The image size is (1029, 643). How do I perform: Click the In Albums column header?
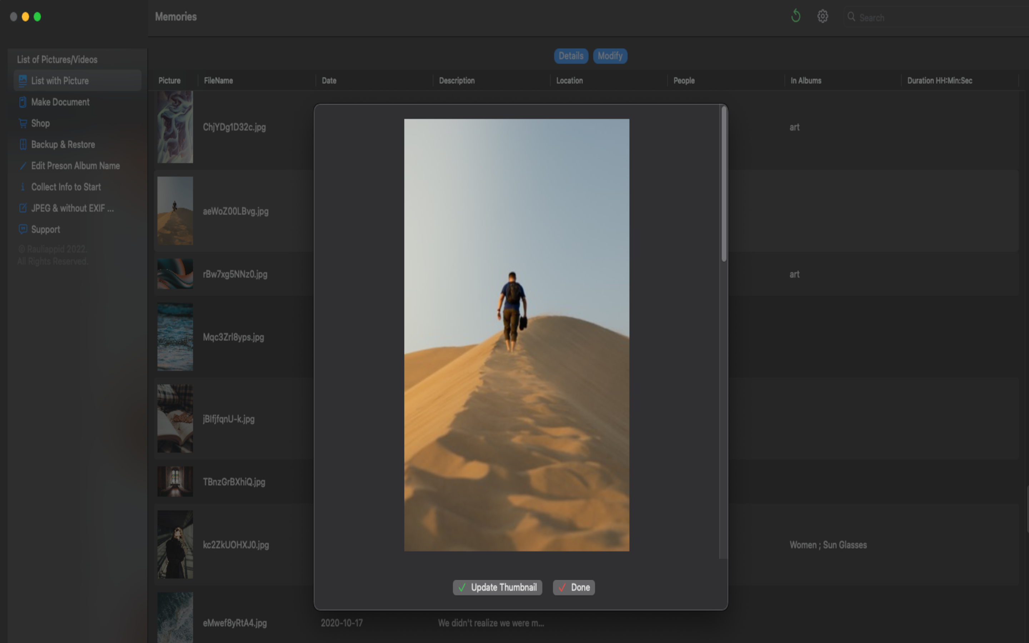[x=806, y=80]
